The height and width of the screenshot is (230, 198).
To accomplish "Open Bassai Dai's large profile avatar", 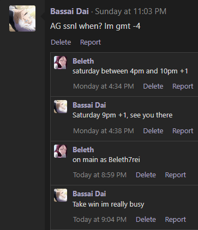I will [22, 18].
